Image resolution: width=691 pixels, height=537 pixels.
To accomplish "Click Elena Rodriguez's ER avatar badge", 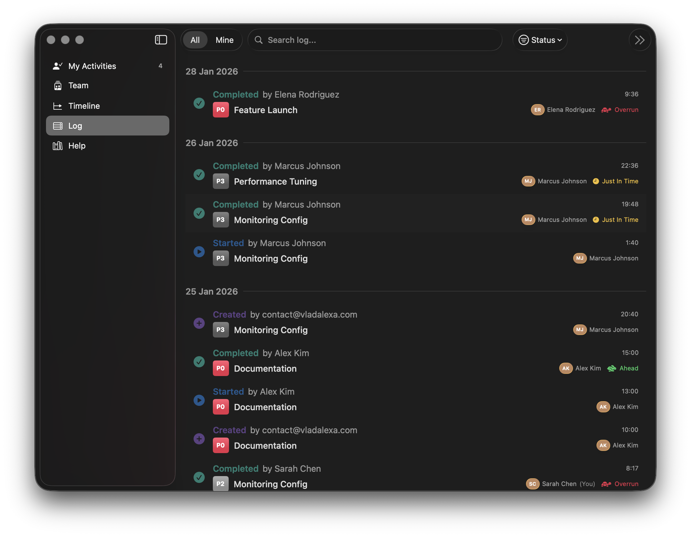I will 538,109.
